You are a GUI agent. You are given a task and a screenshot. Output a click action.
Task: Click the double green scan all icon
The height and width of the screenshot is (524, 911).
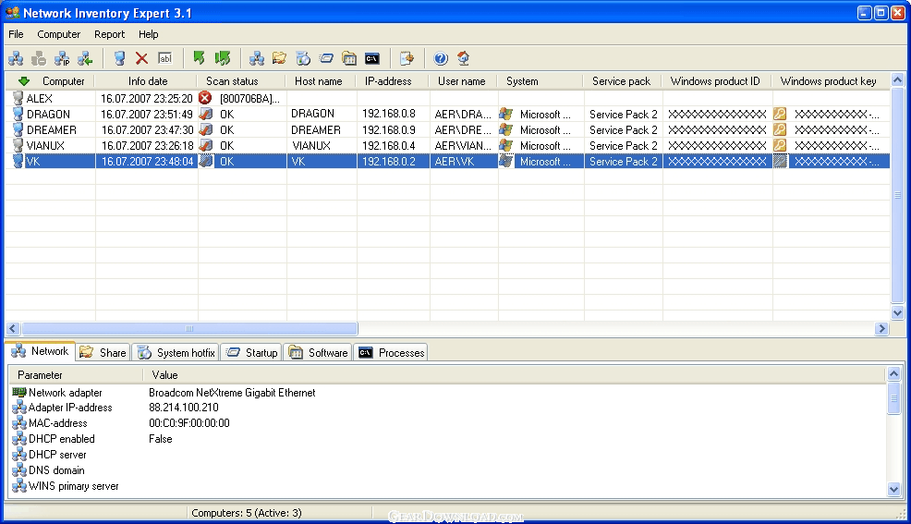(x=223, y=58)
